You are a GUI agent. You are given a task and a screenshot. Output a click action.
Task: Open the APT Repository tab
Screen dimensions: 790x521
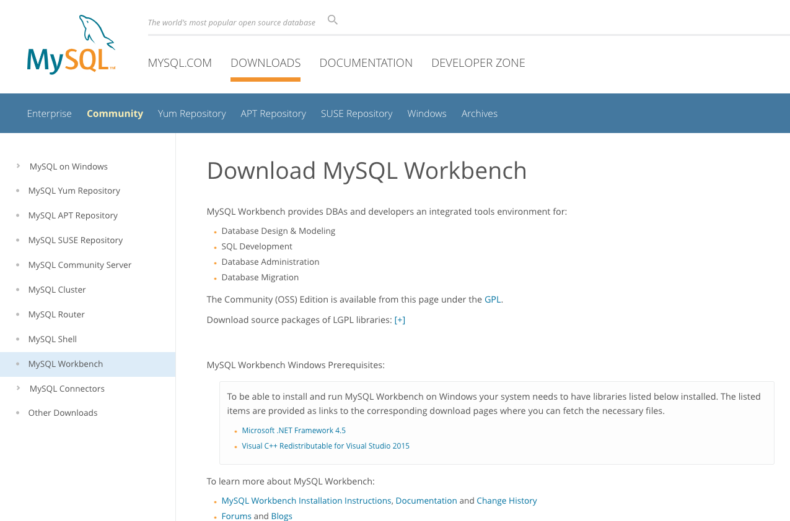[x=273, y=113]
